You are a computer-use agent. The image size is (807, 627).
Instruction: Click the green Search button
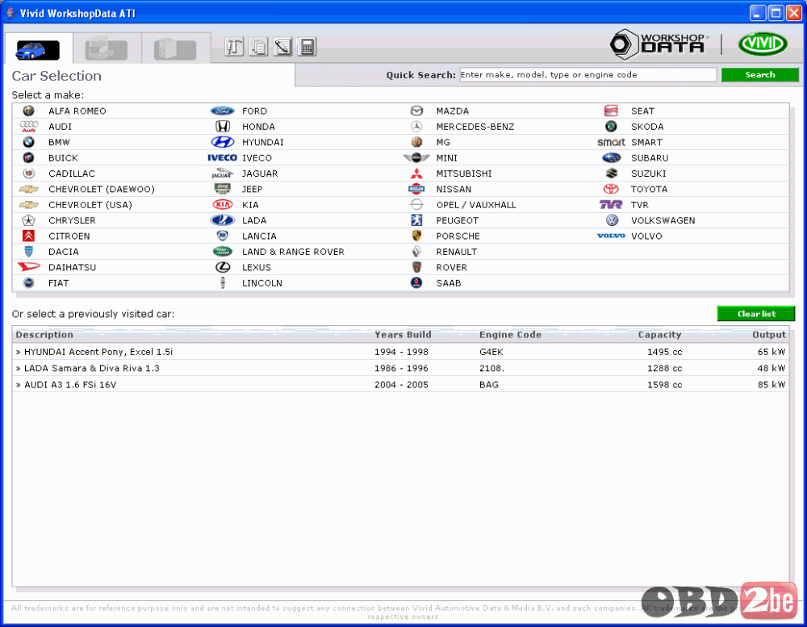759,74
